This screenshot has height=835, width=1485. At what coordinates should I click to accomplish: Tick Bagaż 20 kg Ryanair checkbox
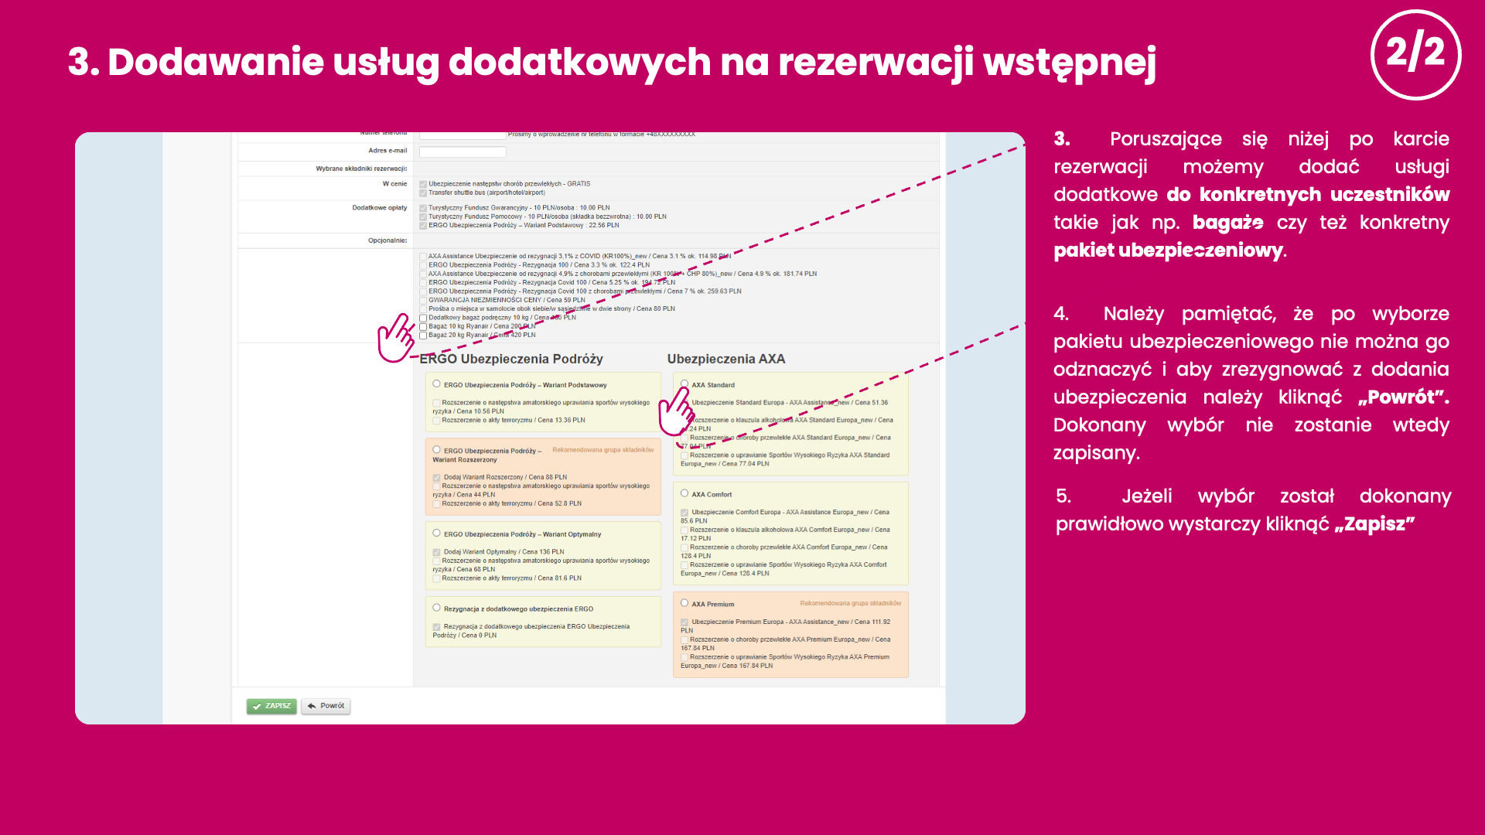click(423, 336)
